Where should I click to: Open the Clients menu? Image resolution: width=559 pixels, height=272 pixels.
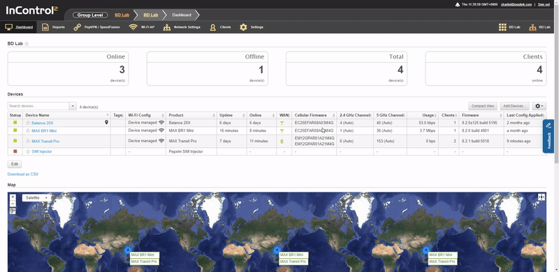pos(220,27)
